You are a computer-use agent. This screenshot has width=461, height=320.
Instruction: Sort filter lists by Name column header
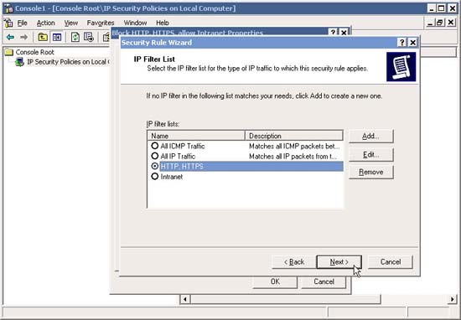coord(196,136)
